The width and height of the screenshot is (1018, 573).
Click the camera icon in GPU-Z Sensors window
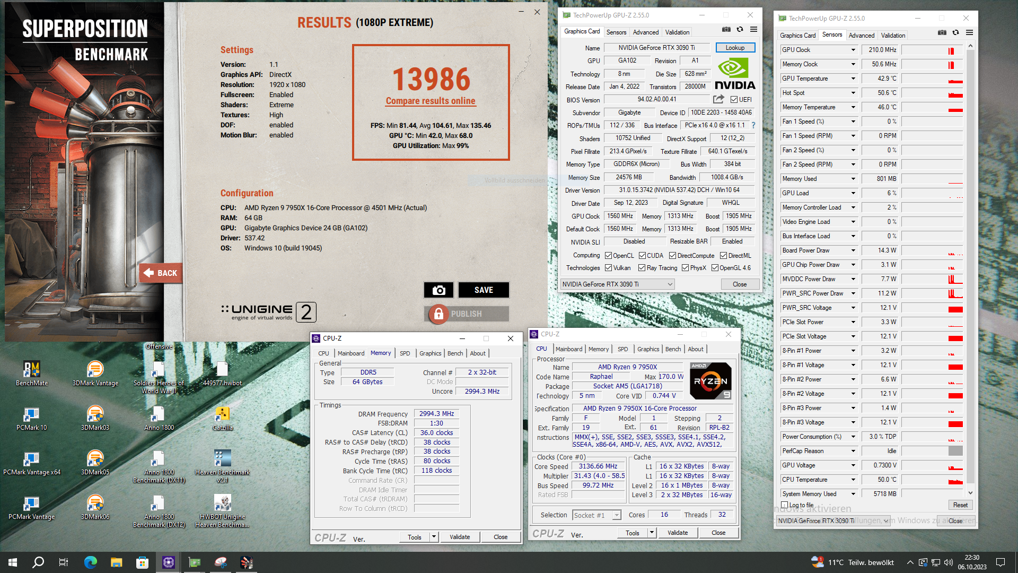(x=942, y=33)
